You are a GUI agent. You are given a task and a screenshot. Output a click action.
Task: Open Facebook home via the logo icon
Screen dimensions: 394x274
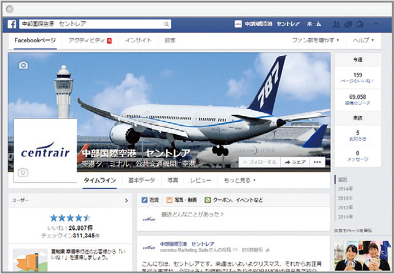(11, 24)
